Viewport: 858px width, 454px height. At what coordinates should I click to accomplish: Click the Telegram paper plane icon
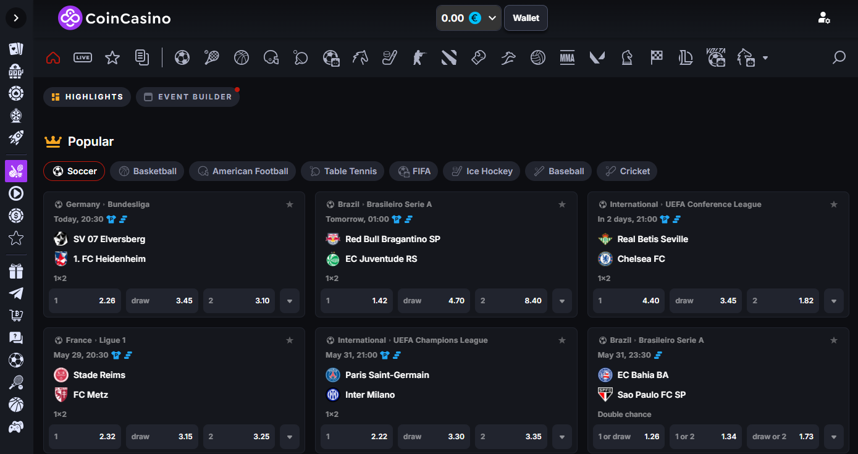click(x=16, y=293)
